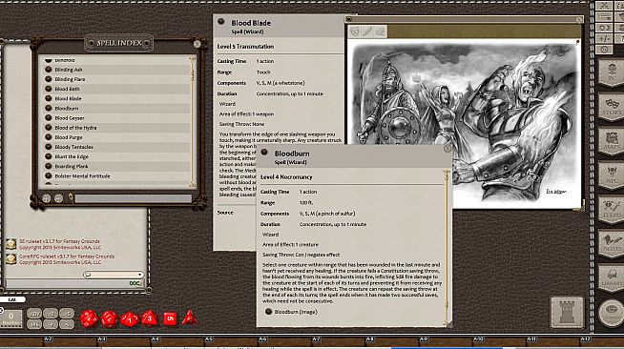Open the PC character sheets sidebar button
Screen dimensions: 624x349
pyautogui.click(x=612, y=72)
